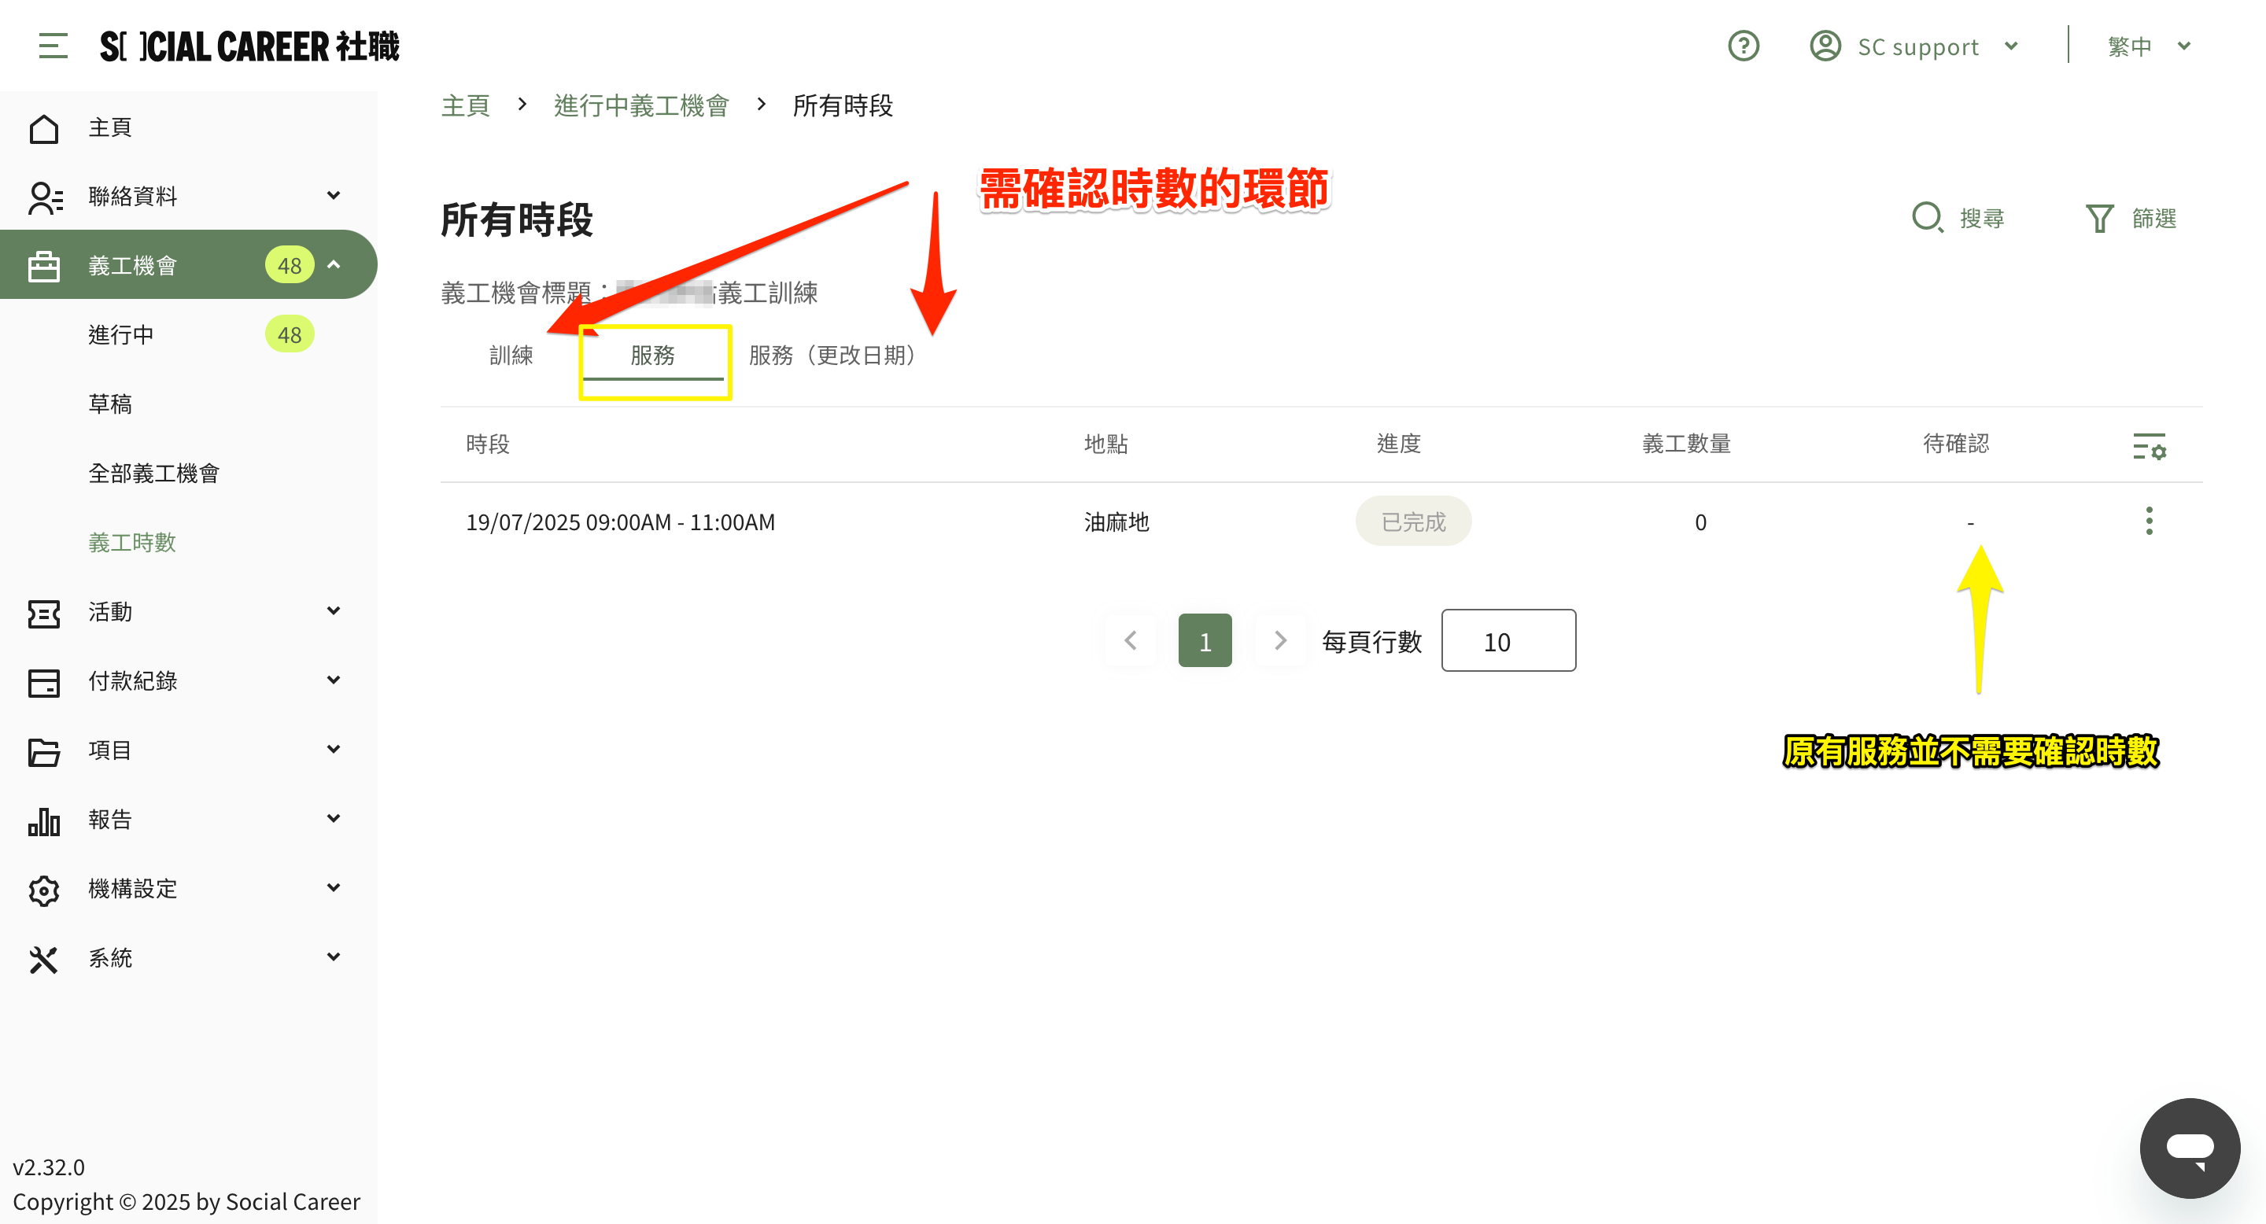Expand the 活動 sidebar section
This screenshot has height=1224, width=2266.
click(x=334, y=611)
